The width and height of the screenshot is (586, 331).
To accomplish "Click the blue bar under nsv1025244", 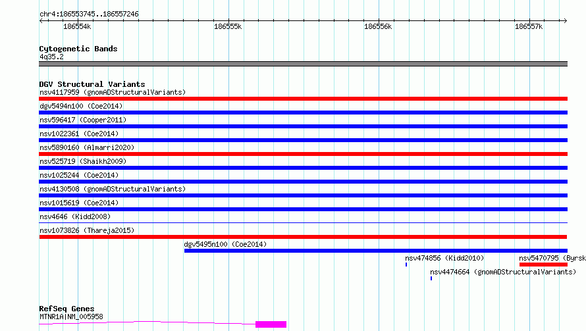I will tap(303, 182).
